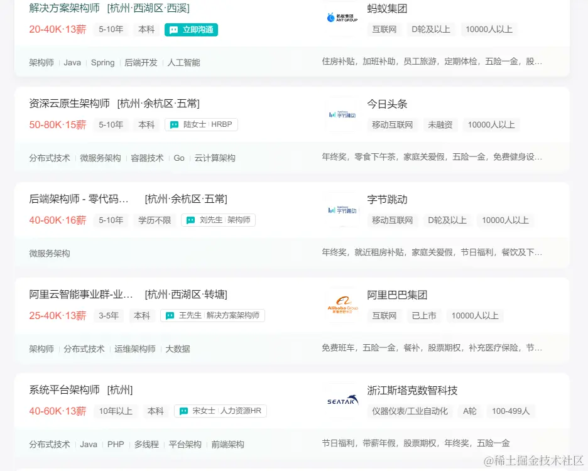Screen dimensions: 588x471
Task: Click the Spring skill tag
Action: click(x=103, y=63)
